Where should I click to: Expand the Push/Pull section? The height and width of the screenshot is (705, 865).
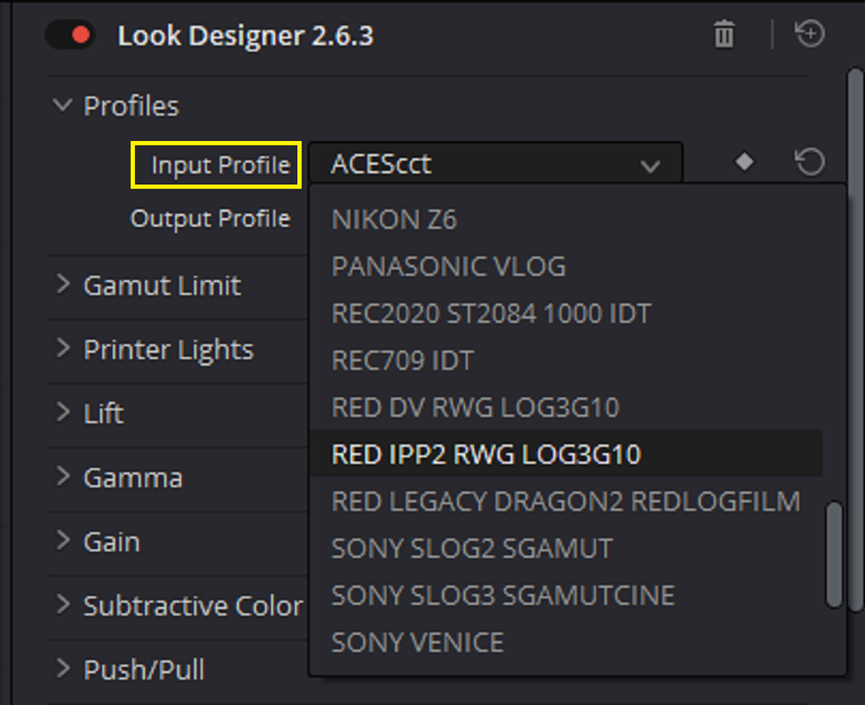[x=63, y=669]
